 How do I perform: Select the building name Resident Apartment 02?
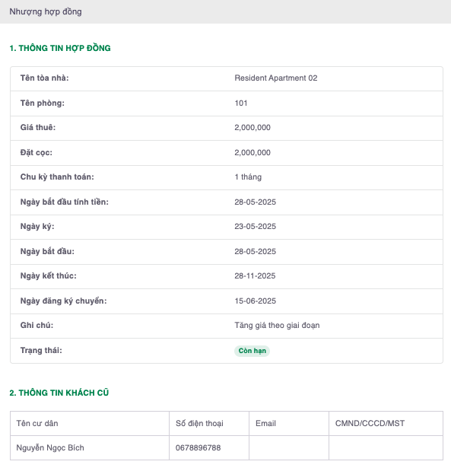coord(275,78)
